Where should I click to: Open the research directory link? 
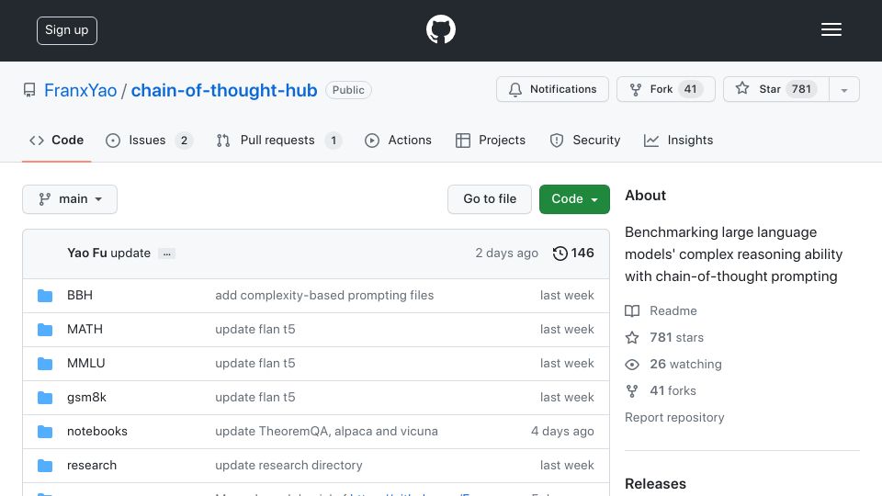point(92,465)
